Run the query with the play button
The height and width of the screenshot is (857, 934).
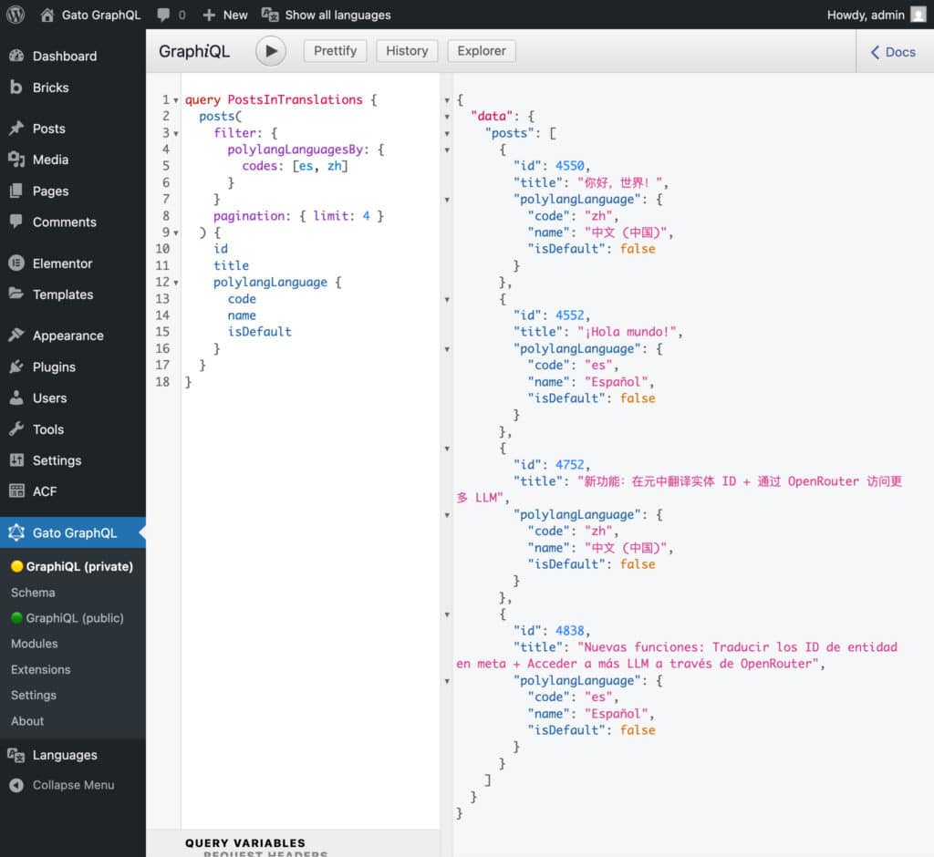coord(270,51)
